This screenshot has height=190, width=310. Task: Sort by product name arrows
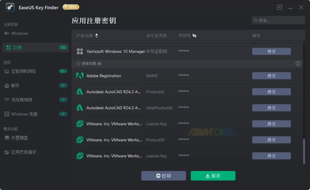[97, 36]
